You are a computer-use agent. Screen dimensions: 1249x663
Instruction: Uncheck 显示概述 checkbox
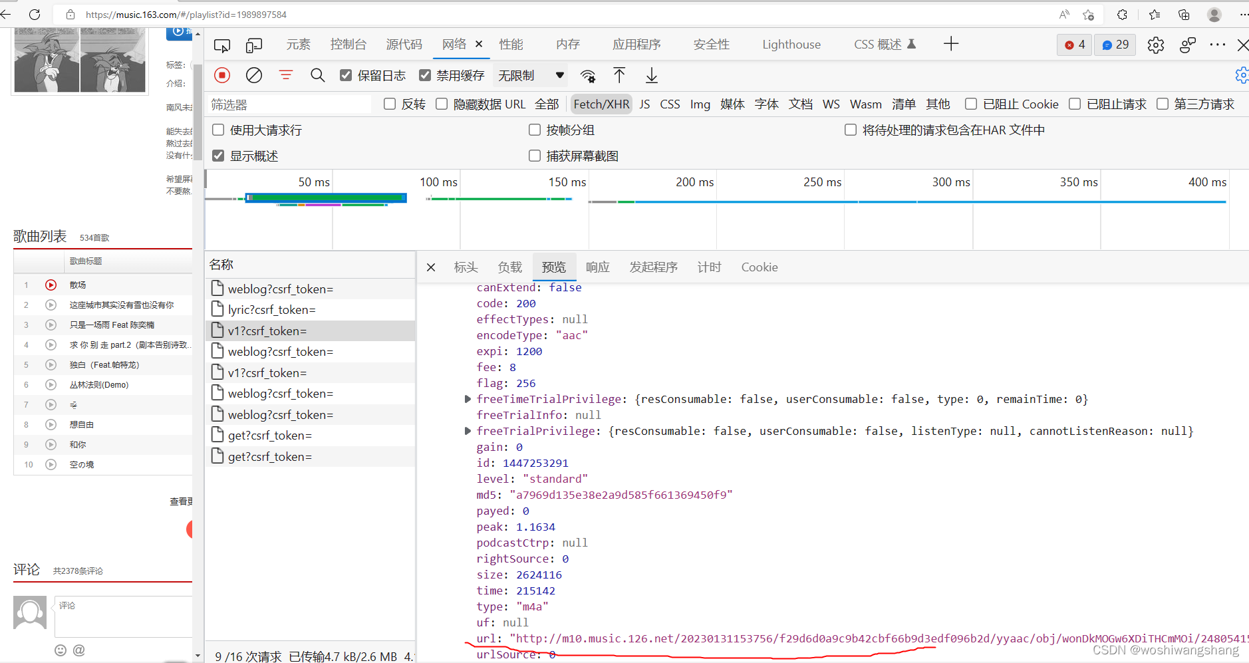tap(218, 156)
